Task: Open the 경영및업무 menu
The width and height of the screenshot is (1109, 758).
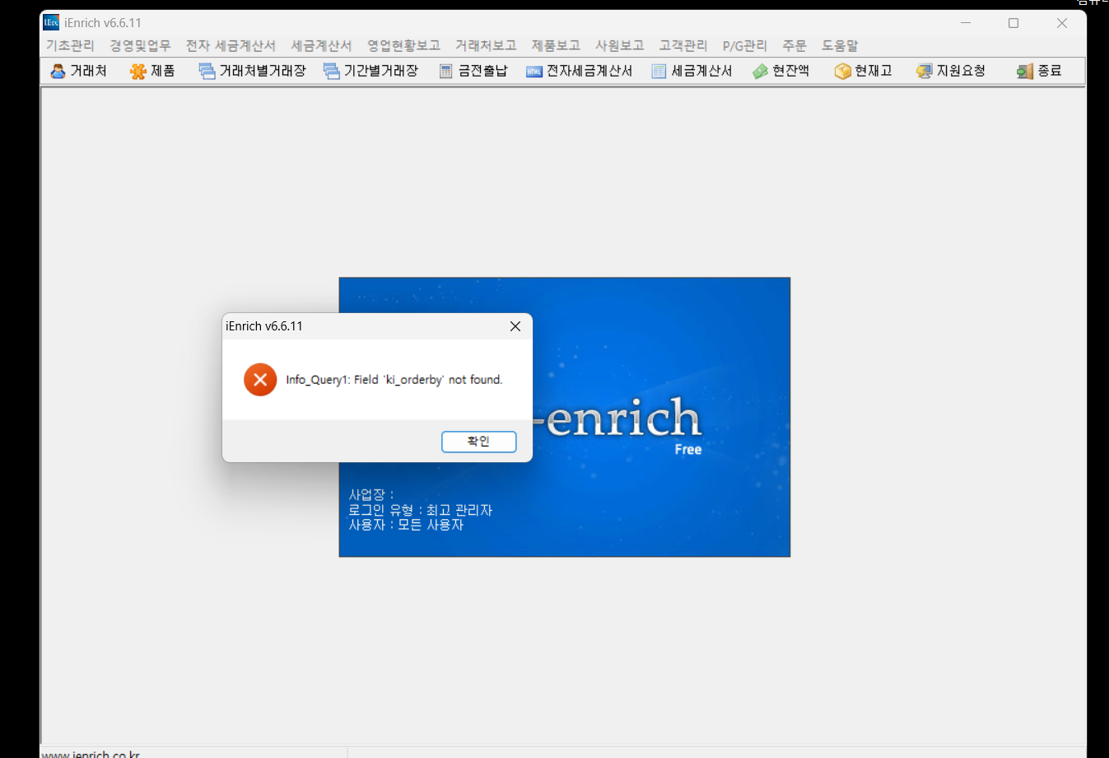Action: click(140, 46)
